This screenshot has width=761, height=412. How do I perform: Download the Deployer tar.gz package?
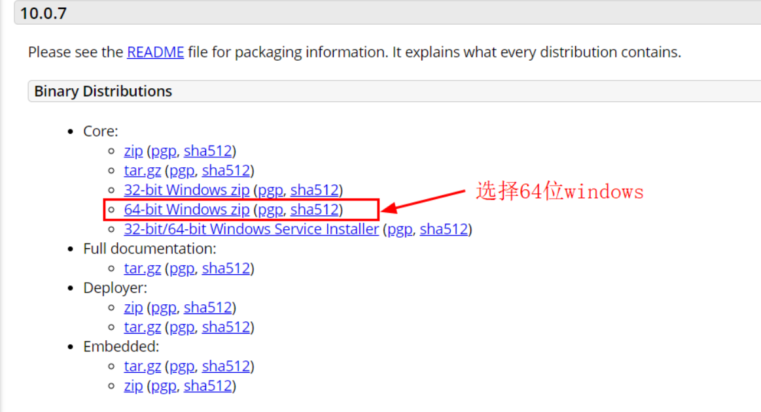pyautogui.click(x=142, y=327)
